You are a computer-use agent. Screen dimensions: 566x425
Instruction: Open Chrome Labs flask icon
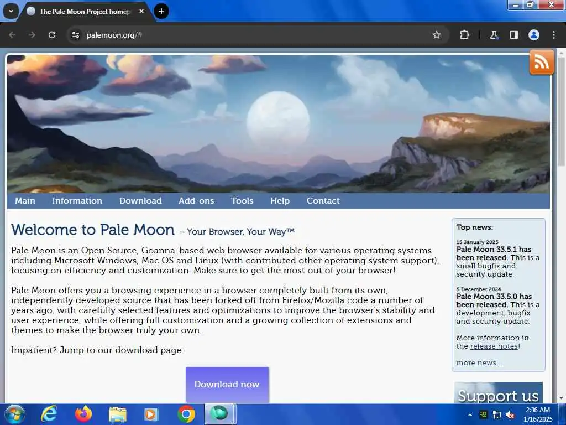[x=494, y=35]
